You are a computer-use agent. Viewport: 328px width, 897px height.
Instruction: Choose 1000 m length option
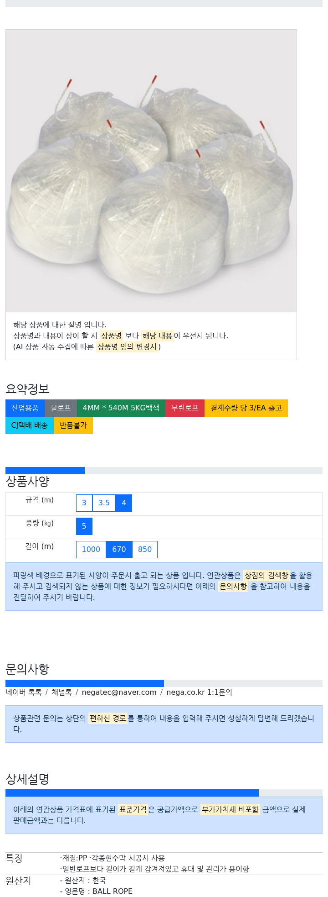click(91, 550)
